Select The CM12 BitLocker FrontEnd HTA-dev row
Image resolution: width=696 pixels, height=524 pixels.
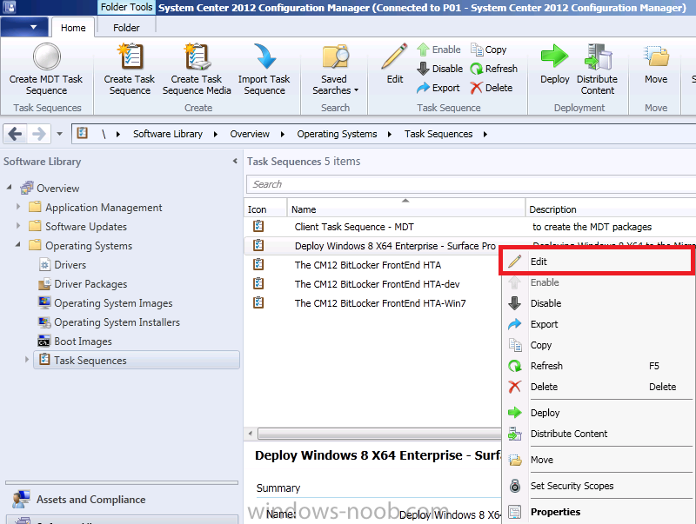click(373, 283)
